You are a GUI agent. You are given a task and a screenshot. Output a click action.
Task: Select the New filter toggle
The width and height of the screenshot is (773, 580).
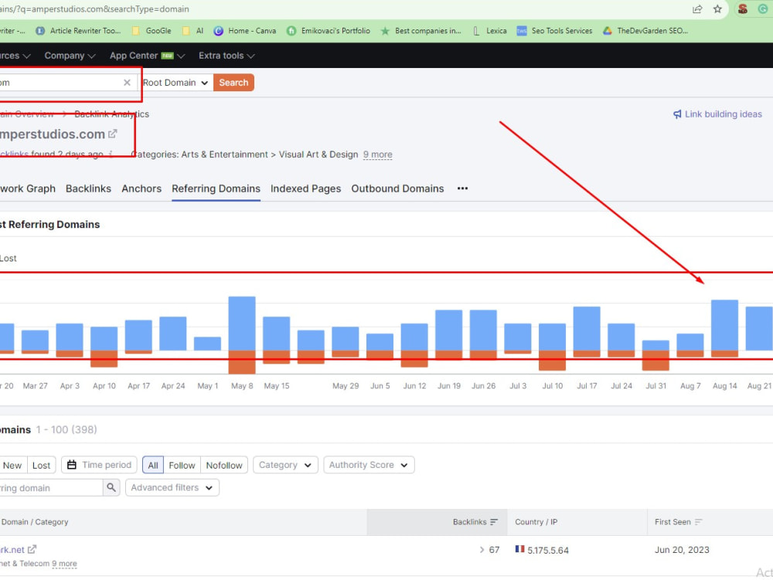click(12, 465)
